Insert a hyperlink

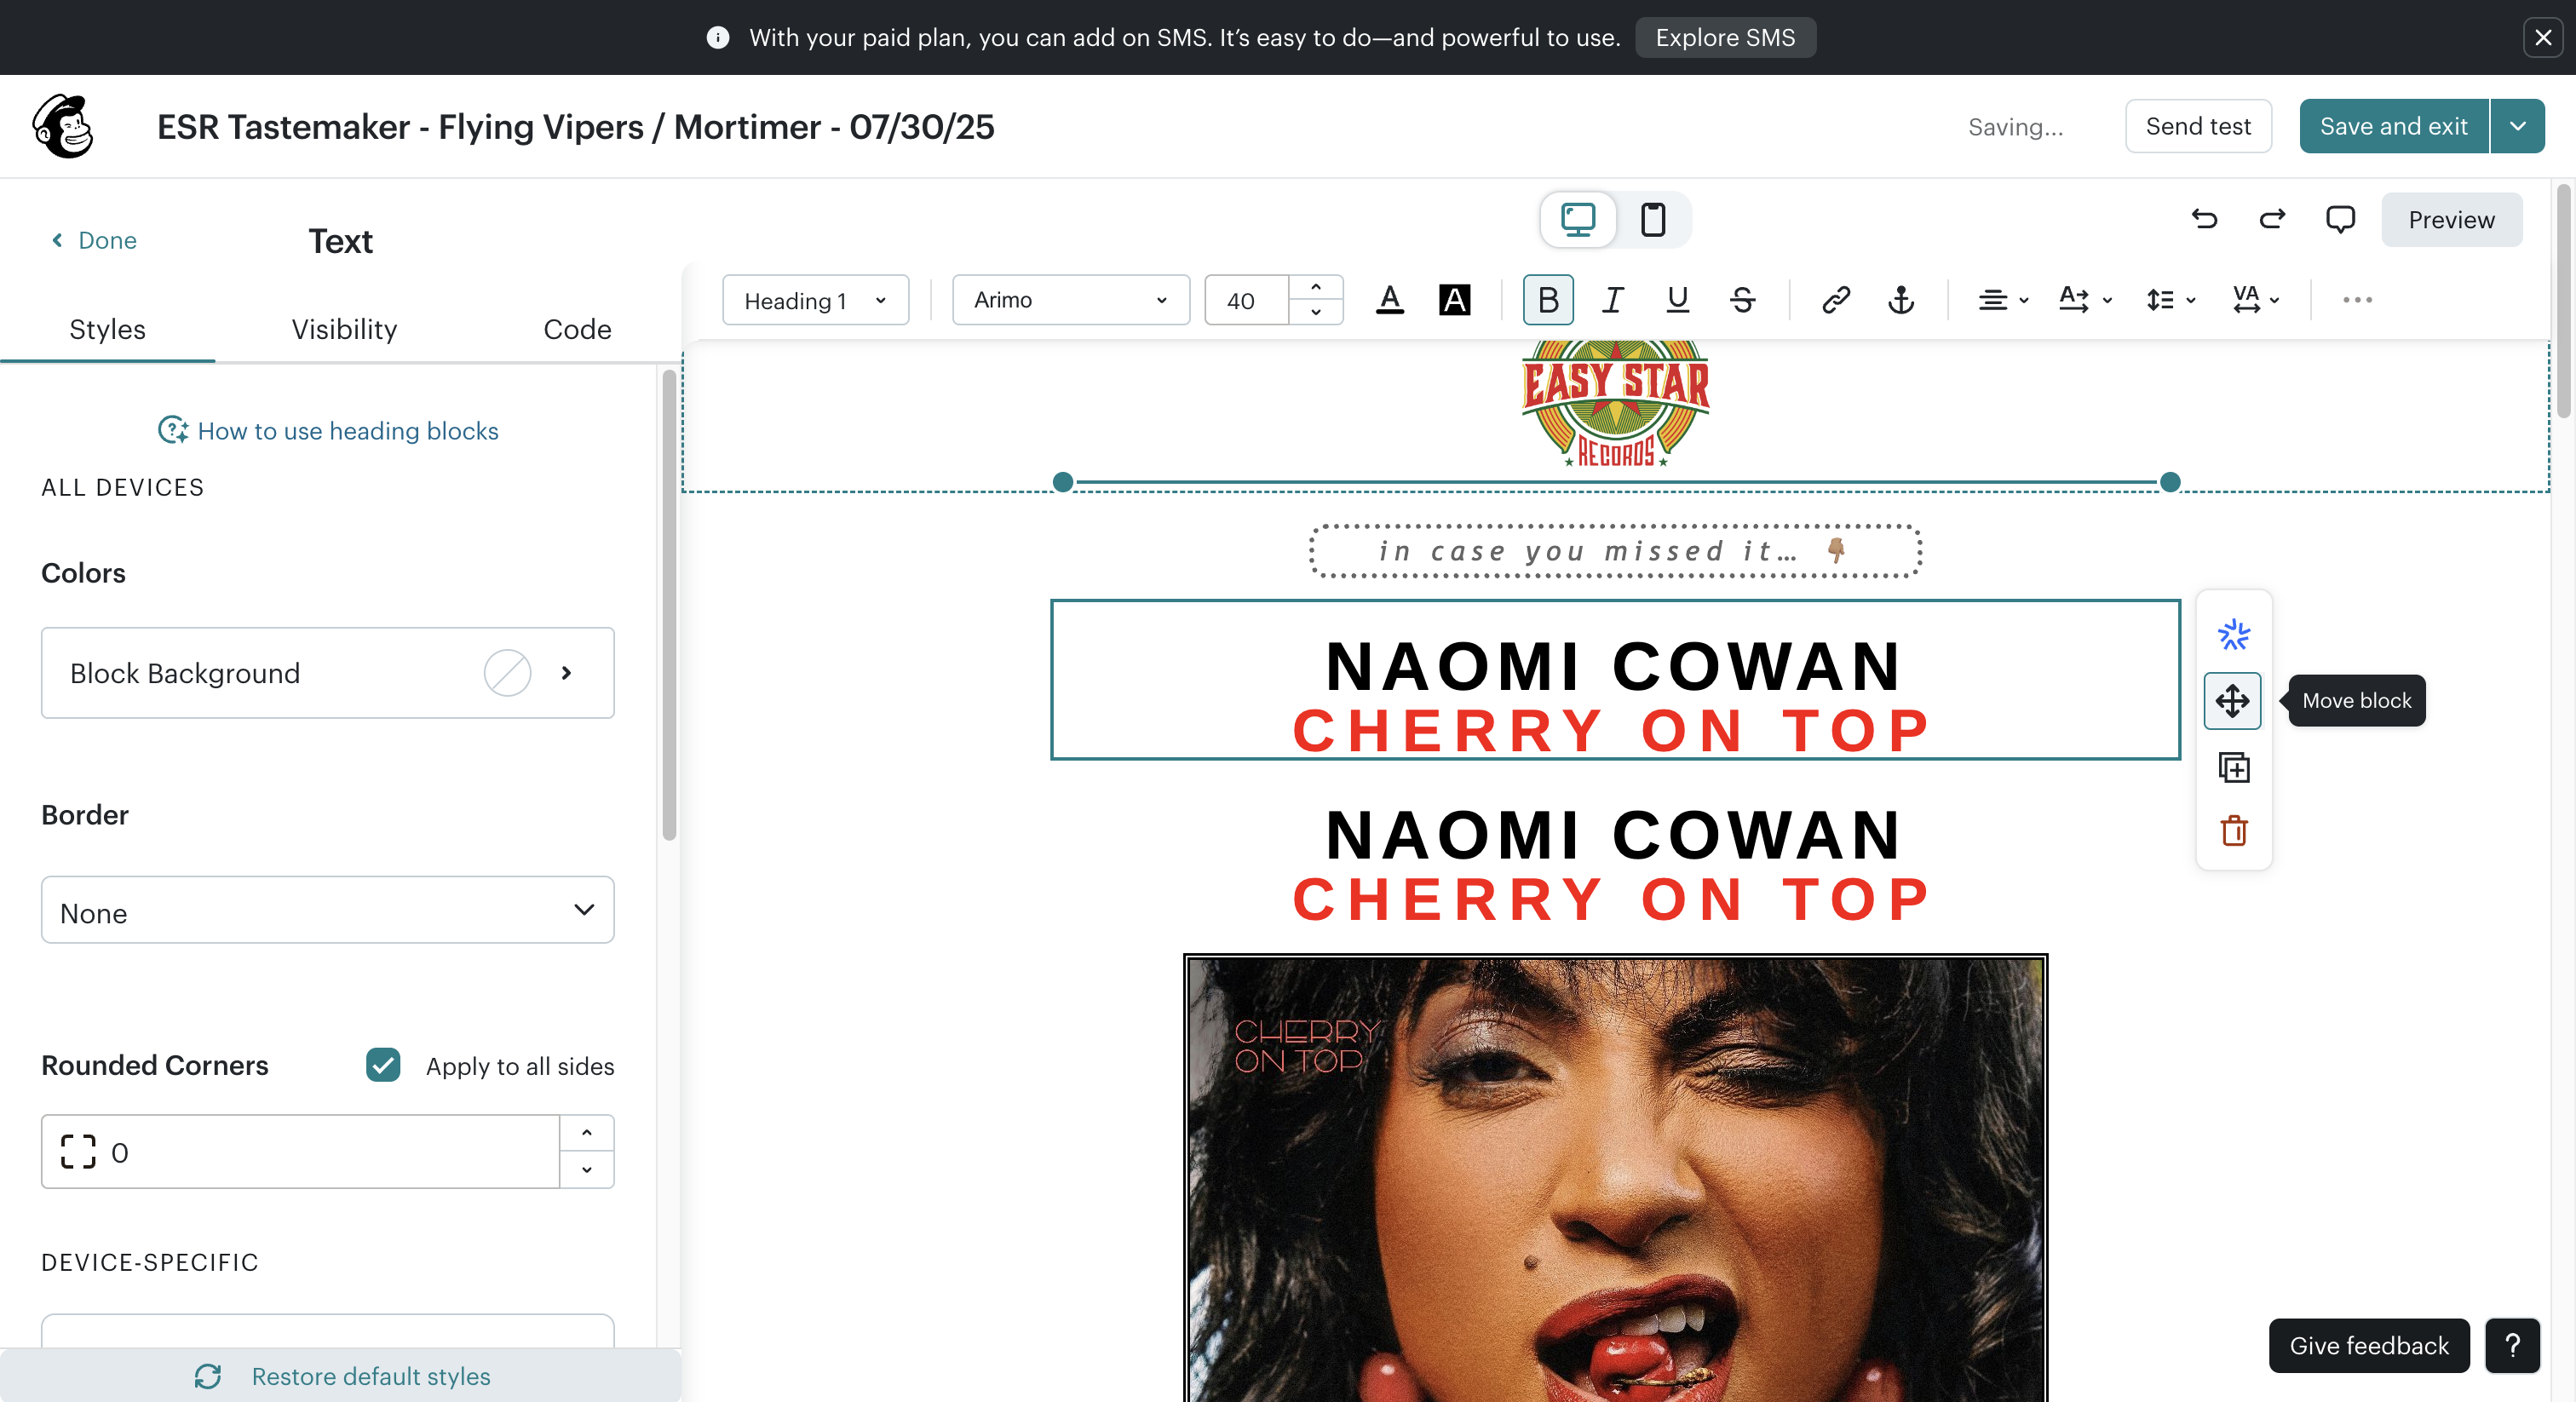tap(1836, 300)
